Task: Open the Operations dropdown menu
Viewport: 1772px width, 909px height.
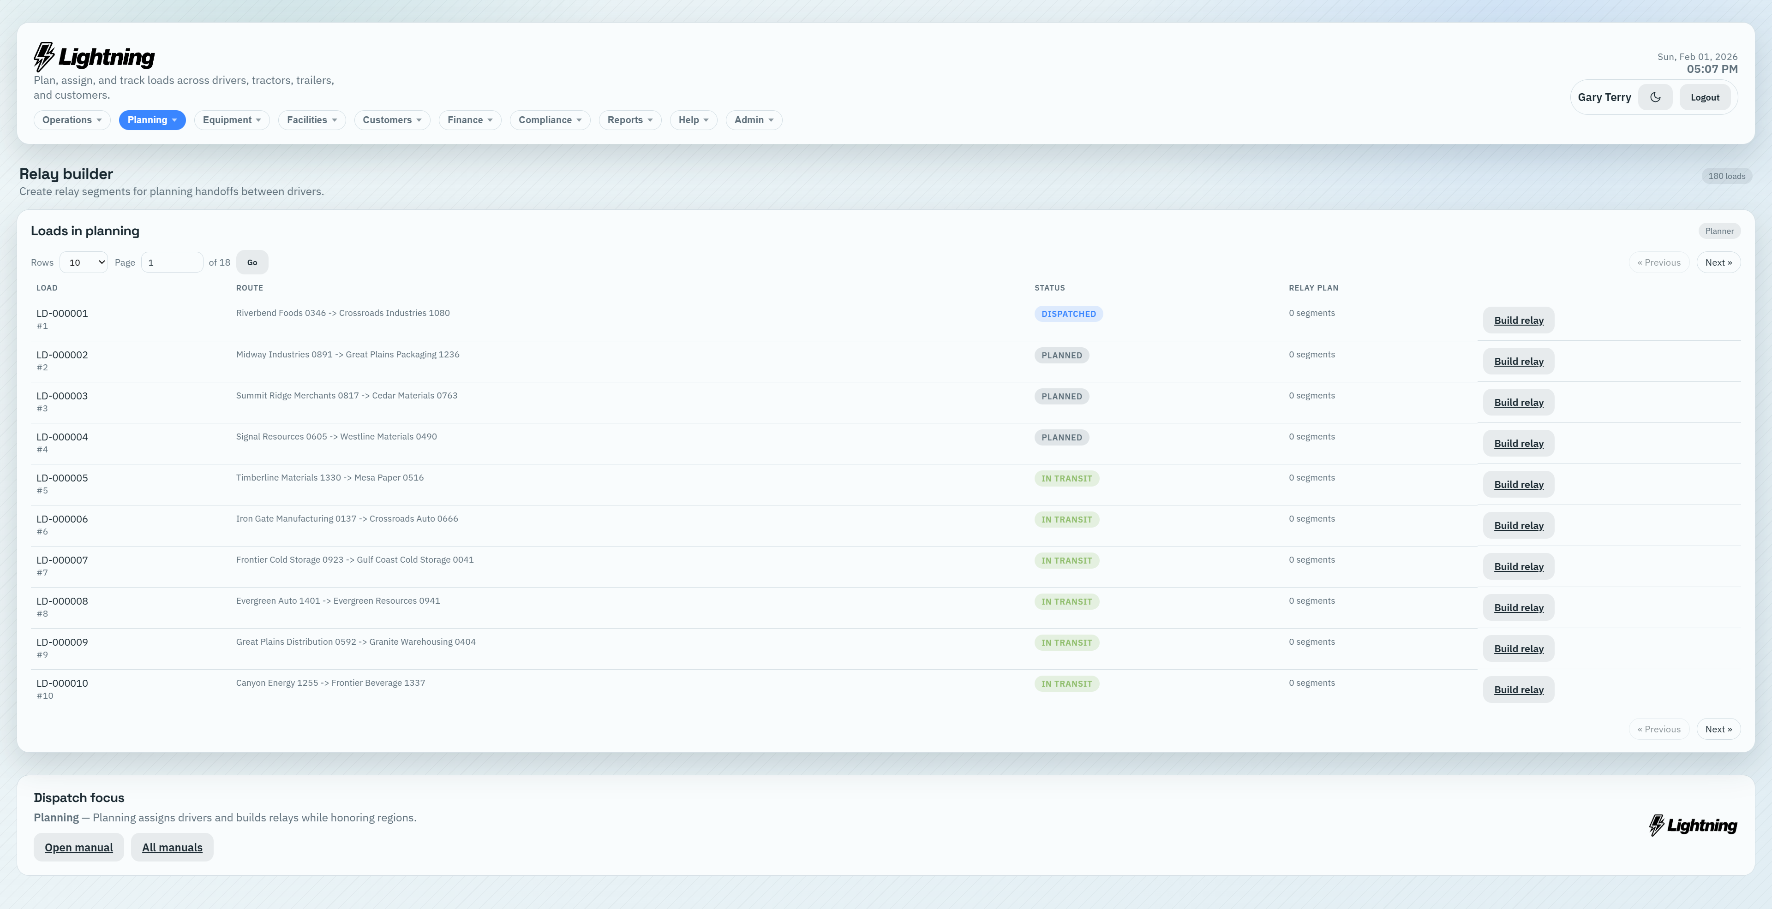Action: (72, 119)
